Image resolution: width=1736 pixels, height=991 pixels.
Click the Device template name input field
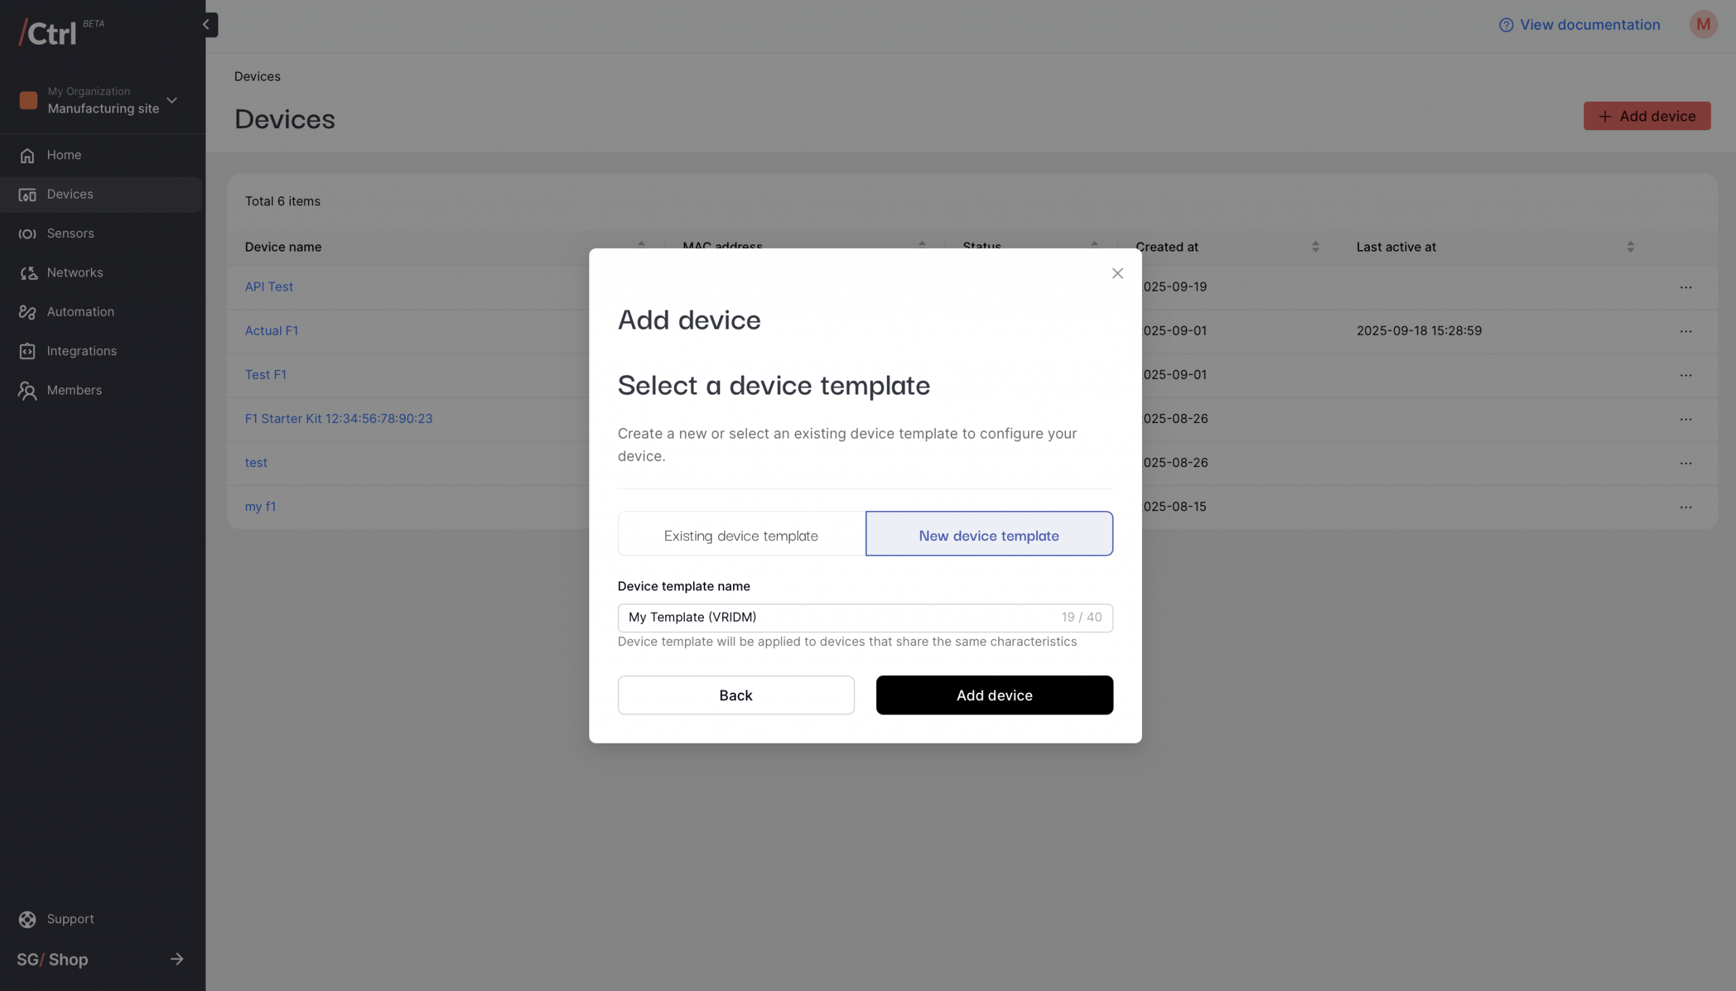(837, 618)
